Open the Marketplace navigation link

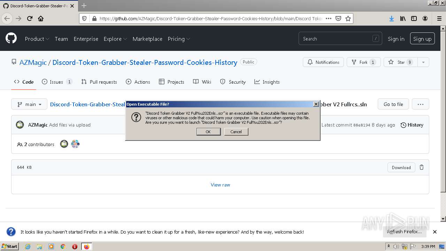[x=147, y=39]
